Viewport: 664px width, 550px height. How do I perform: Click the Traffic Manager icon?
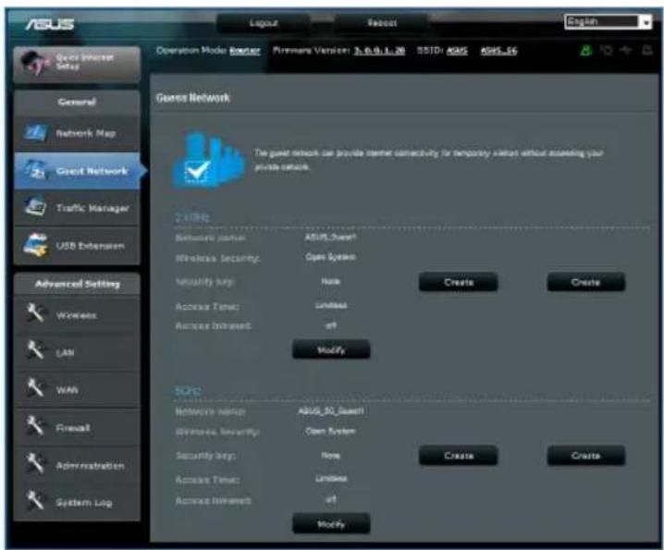[35, 207]
